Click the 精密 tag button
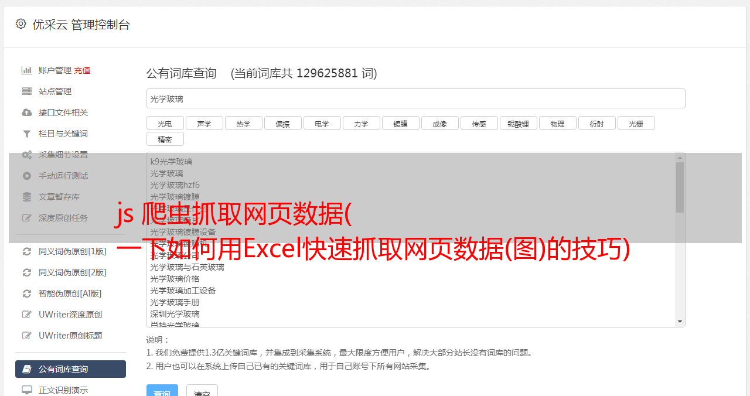The width and height of the screenshot is (750, 396). (x=165, y=139)
